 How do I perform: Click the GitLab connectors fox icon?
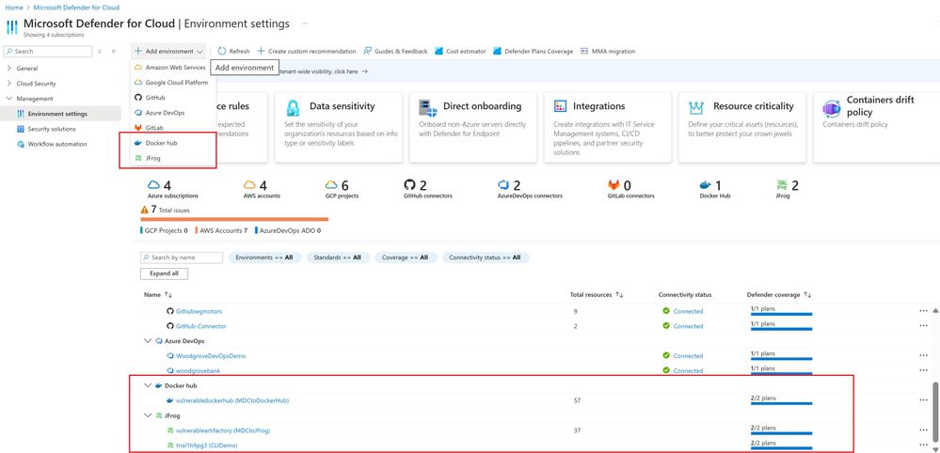pyautogui.click(x=613, y=185)
